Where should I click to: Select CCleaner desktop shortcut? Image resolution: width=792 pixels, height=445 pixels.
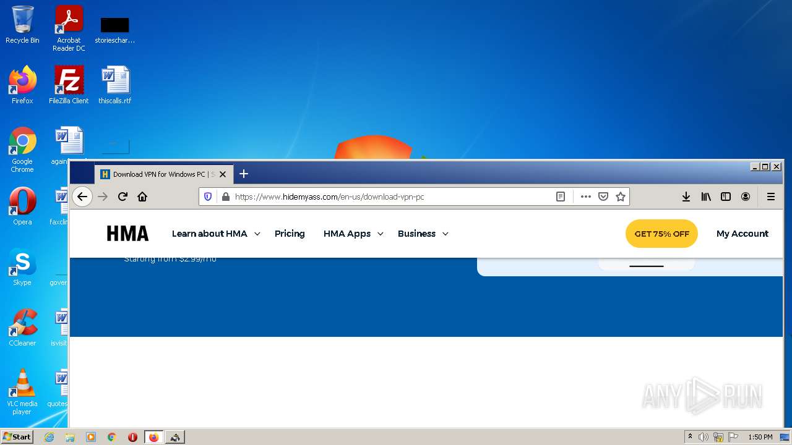tap(22, 328)
